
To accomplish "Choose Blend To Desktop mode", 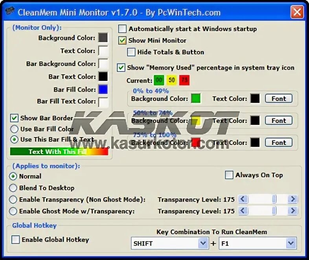I will click(x=13, y=188).
